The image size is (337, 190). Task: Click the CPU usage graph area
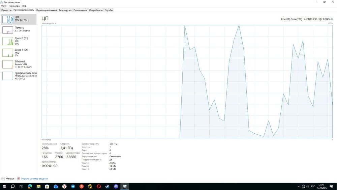click(187, 81)
